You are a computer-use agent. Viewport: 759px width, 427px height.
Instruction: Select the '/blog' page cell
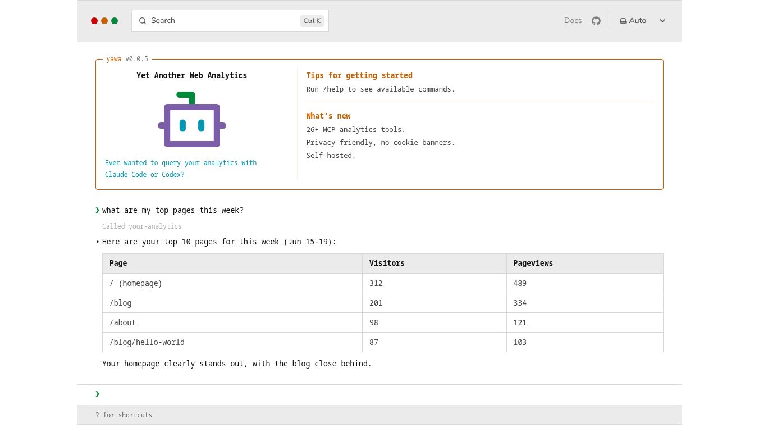pos(232,303)
